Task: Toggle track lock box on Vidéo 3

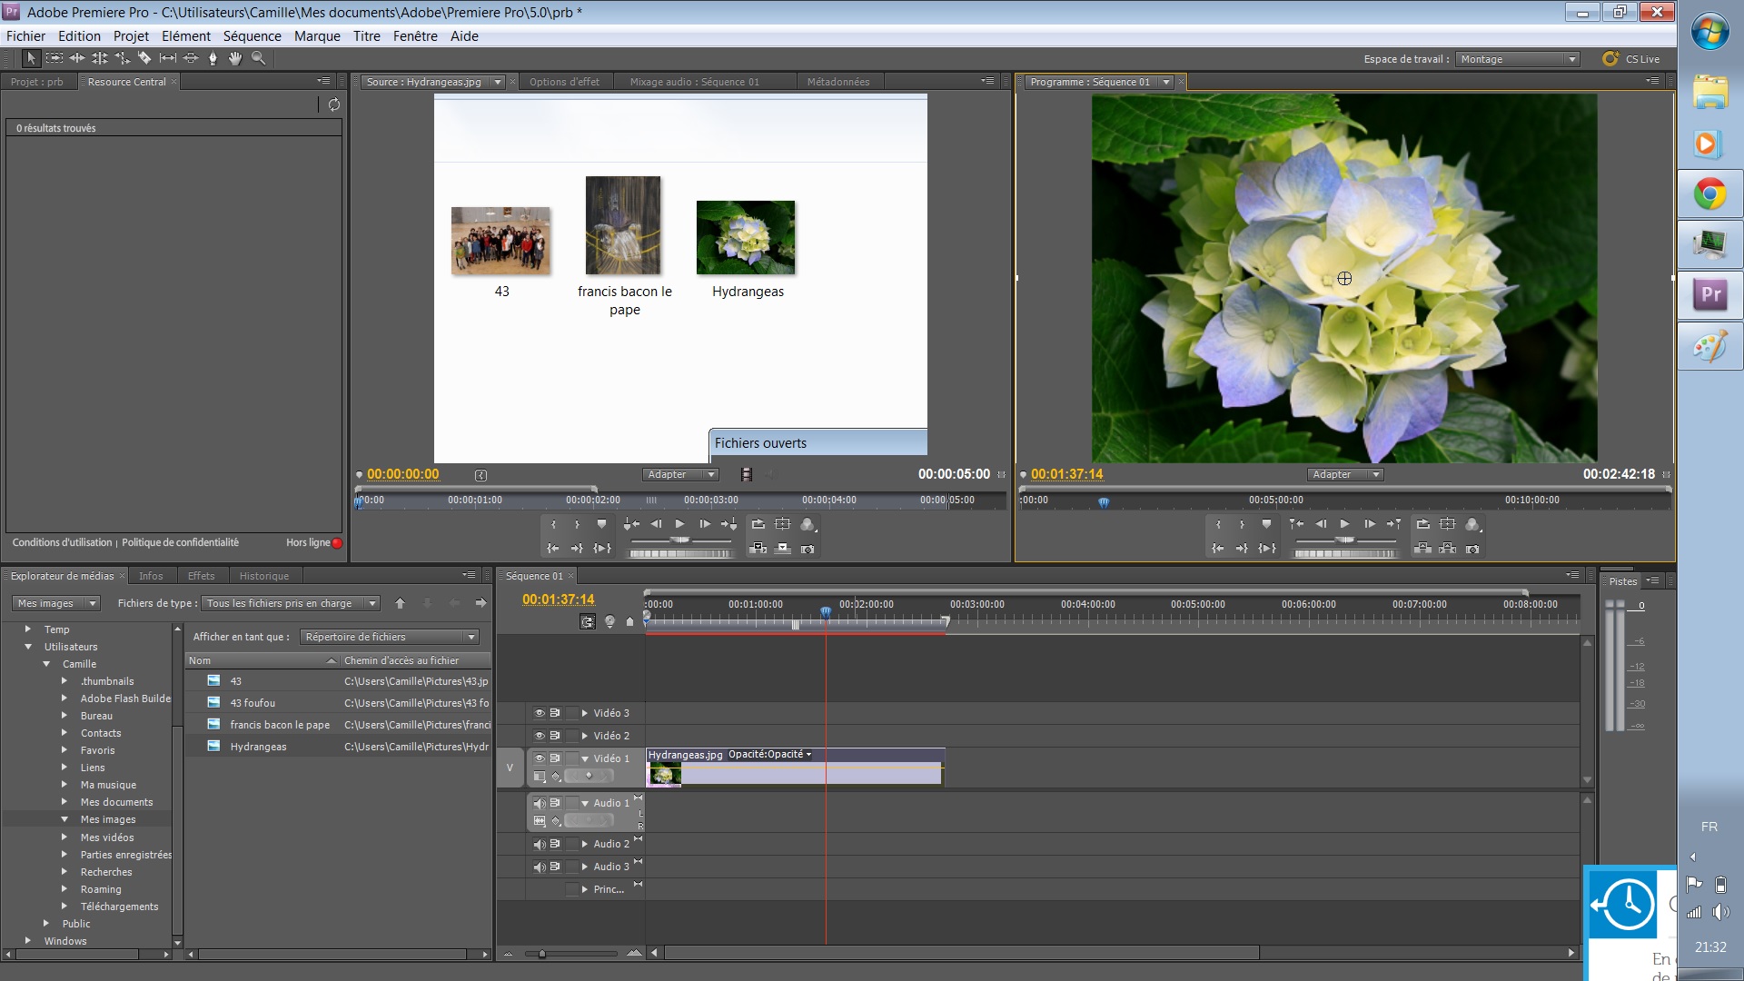Action: (x=571, y=713)
